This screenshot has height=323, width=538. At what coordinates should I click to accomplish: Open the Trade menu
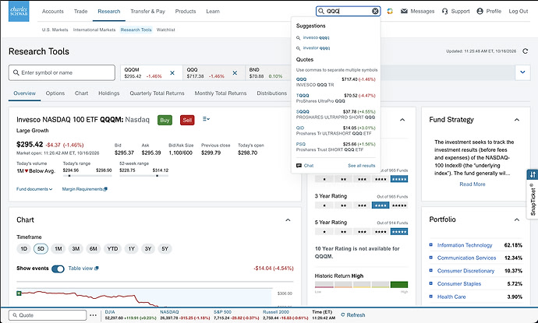pos(80,12)
